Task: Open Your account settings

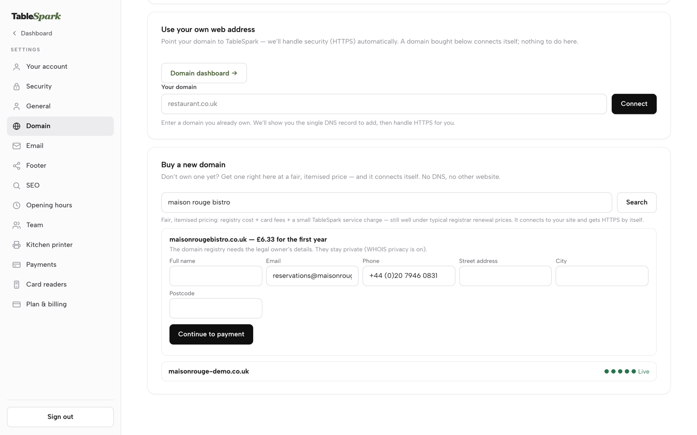Action: click(60, 67)
